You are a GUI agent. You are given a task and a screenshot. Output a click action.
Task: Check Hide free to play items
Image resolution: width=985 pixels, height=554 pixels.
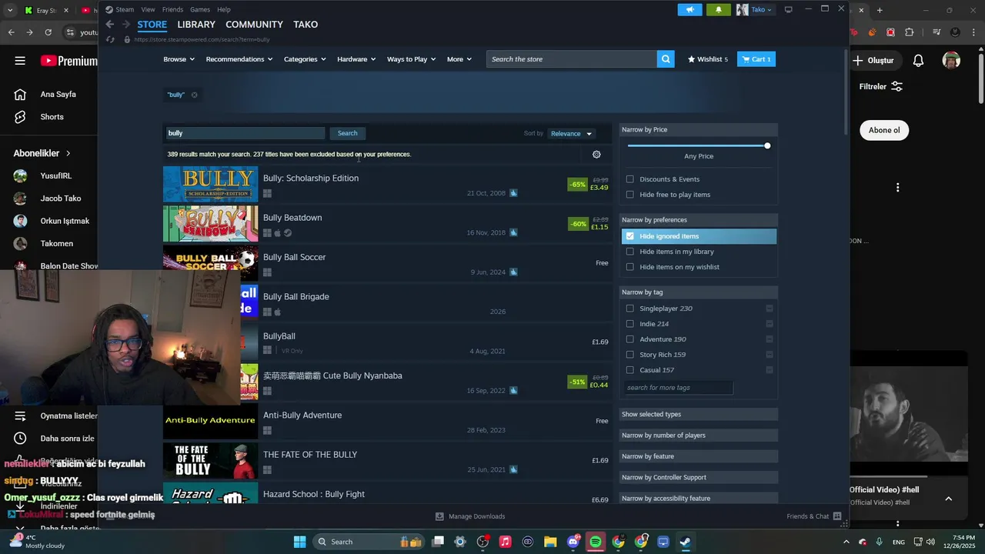(630, 195)
